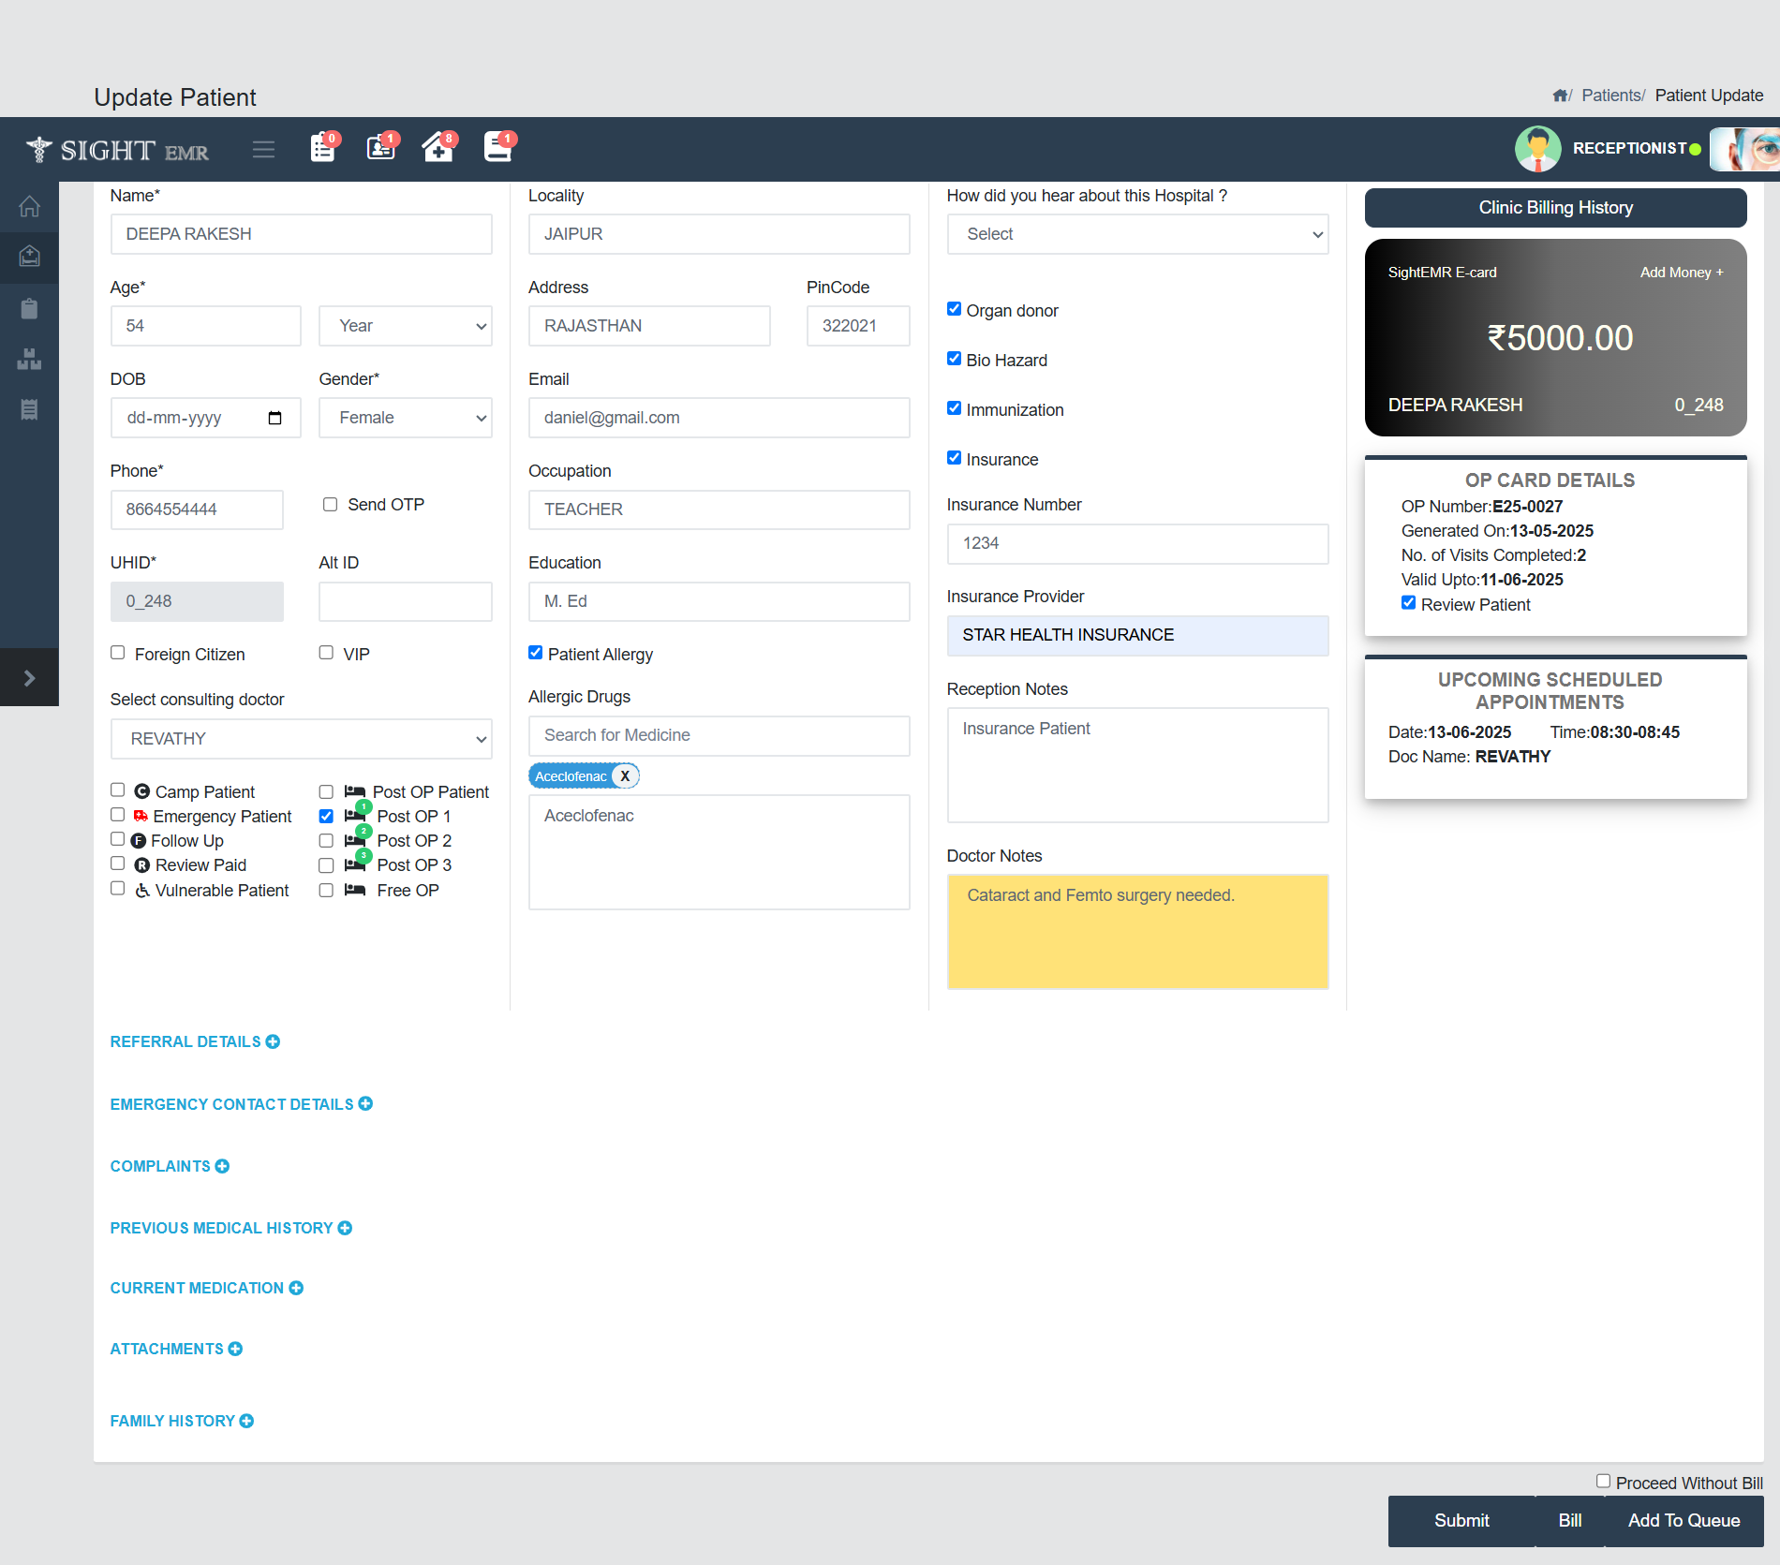The width and height of the screenshot is (1780, 1565).
Task: Open the clipboard icon with 0 badge
Action: click(x=322, y=148)
